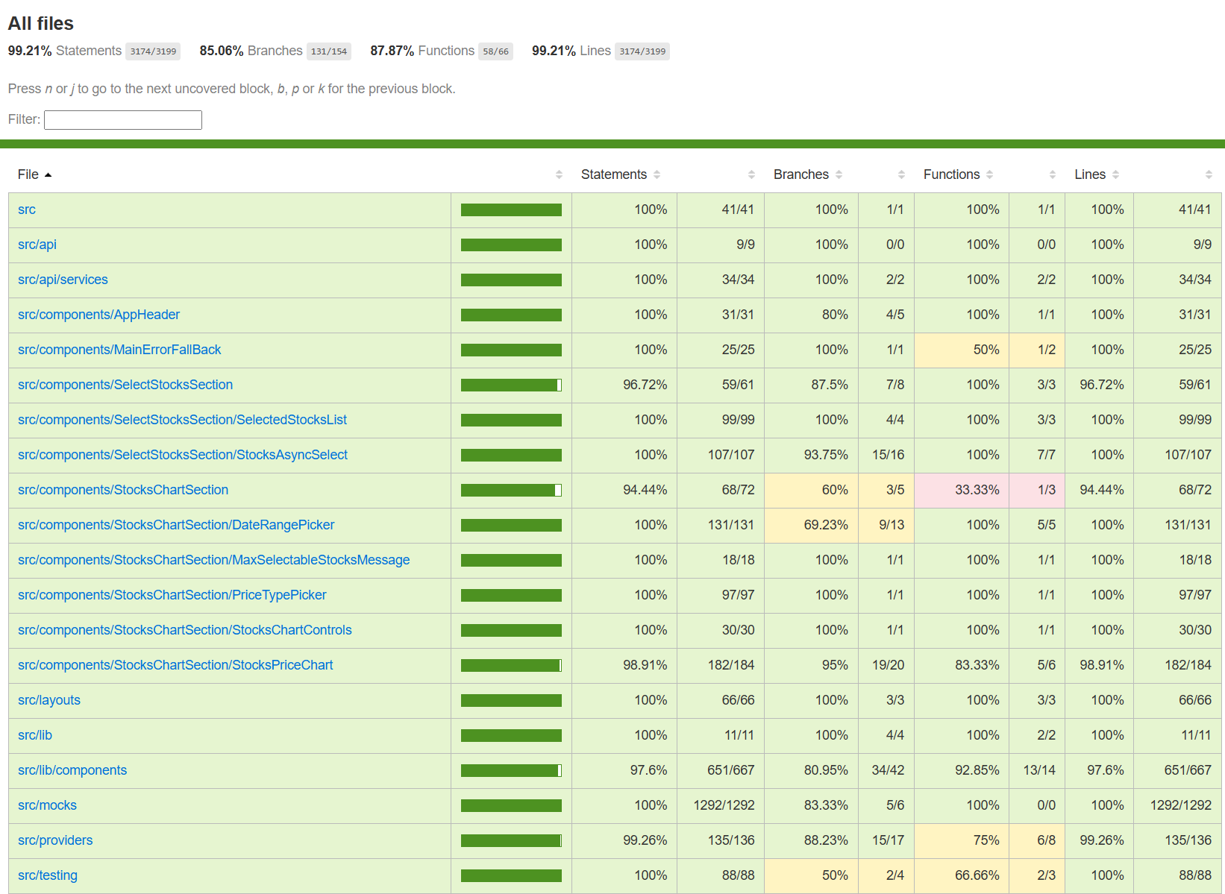Select 96.72% statements cell for SelectStocksSection
The height and width of the screenshot is (894, 1225).
(x=624, y=385)
